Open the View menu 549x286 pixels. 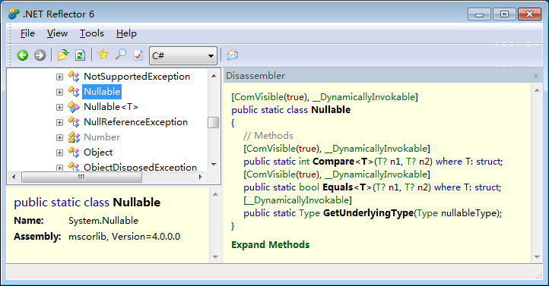[57, 33]
